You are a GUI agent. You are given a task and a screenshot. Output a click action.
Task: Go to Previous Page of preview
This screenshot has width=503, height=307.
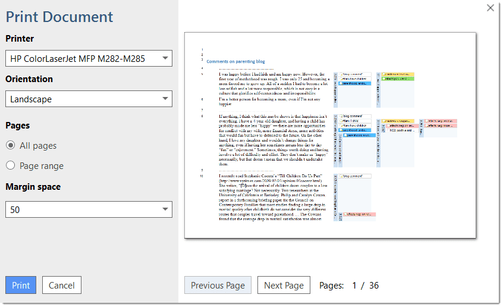218,285
